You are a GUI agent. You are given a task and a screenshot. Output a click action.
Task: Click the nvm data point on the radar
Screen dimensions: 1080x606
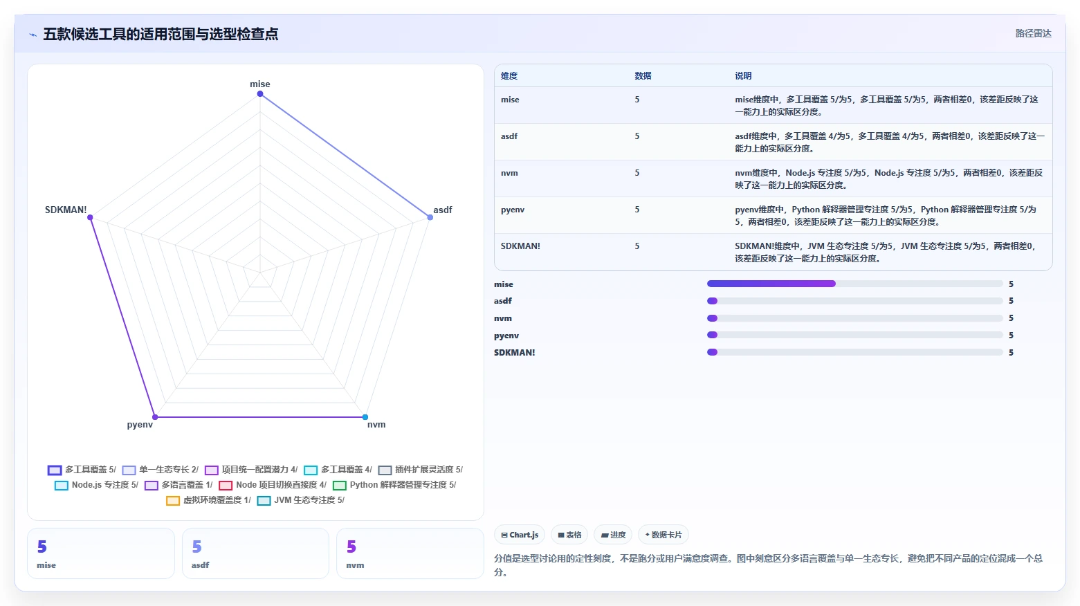(x=365, y=417)
